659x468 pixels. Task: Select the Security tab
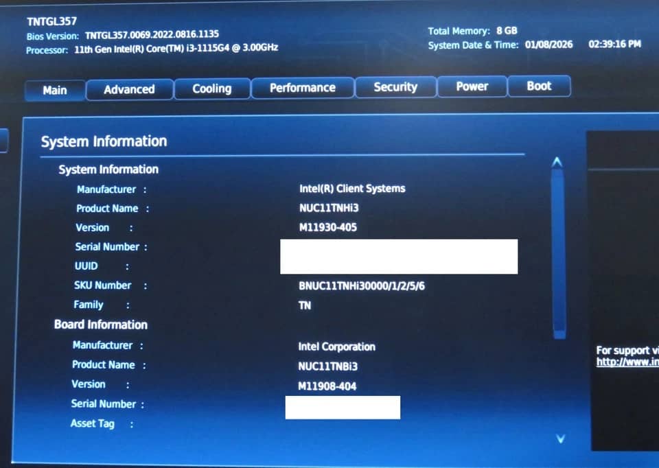(x=395, y=87)
